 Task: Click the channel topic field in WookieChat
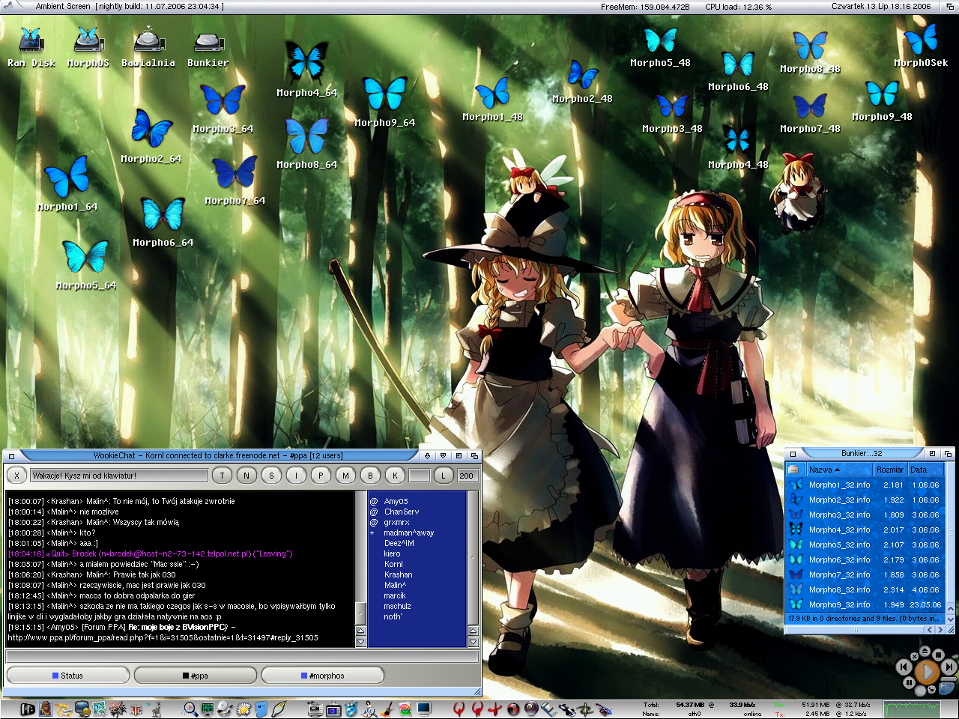click(118, 476)
